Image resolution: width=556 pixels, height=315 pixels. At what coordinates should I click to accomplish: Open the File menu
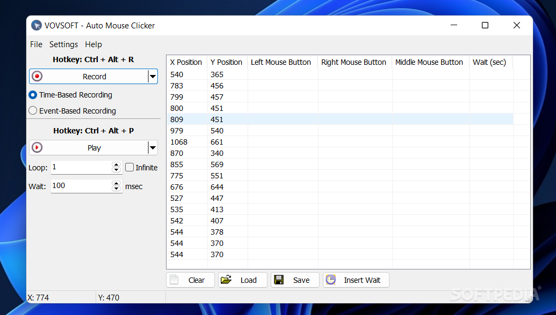(36, 44)
